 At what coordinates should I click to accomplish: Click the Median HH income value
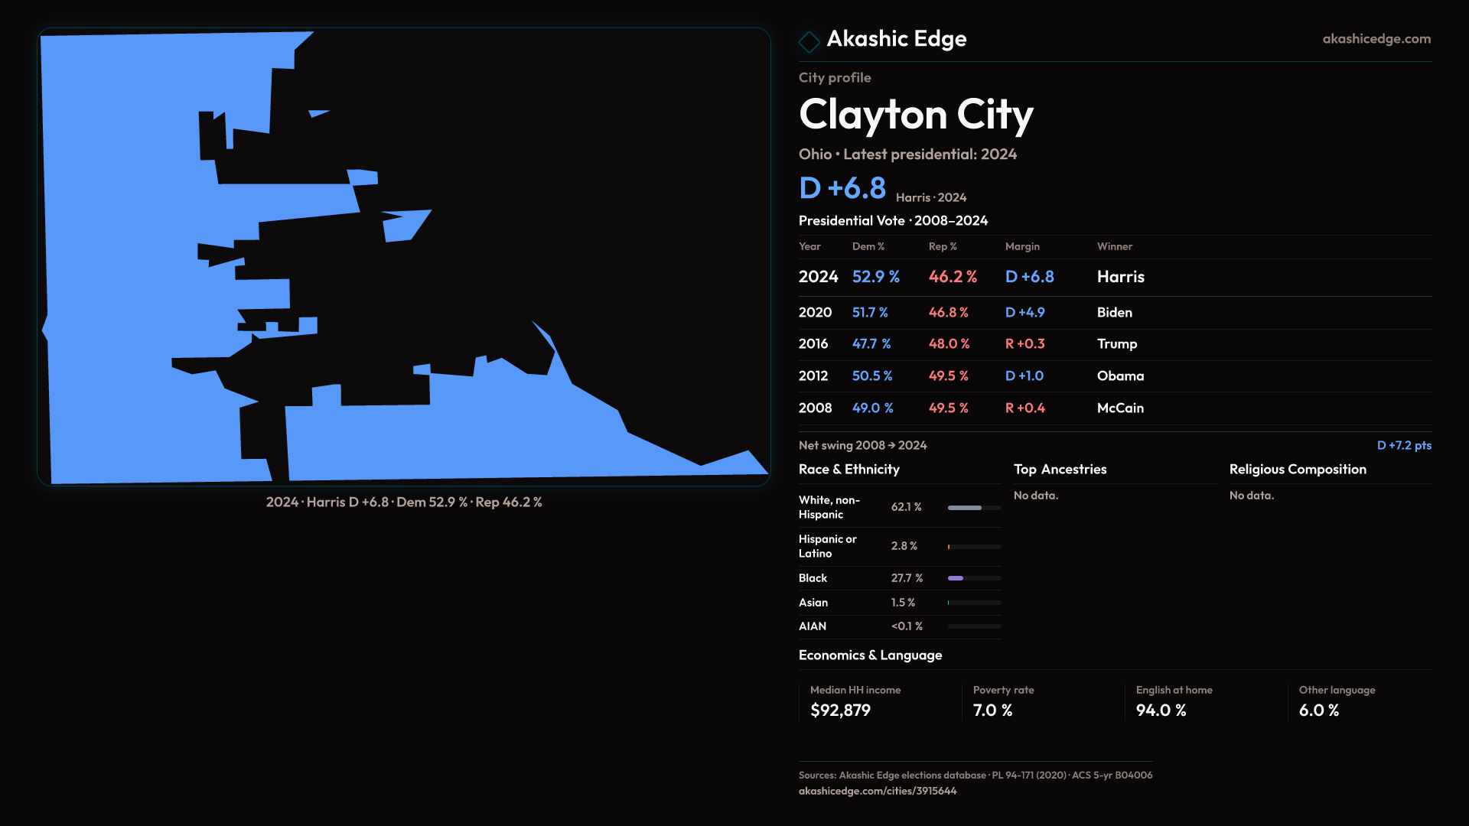840,711
